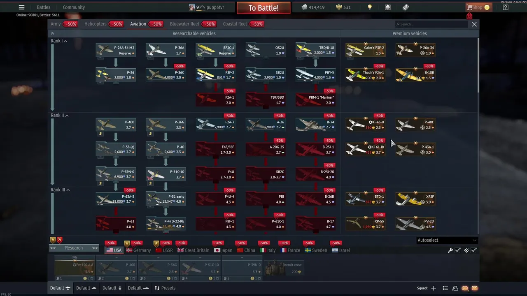
Task: Click the Golden Eagles currency icon
Action: (x=339, y=7)
